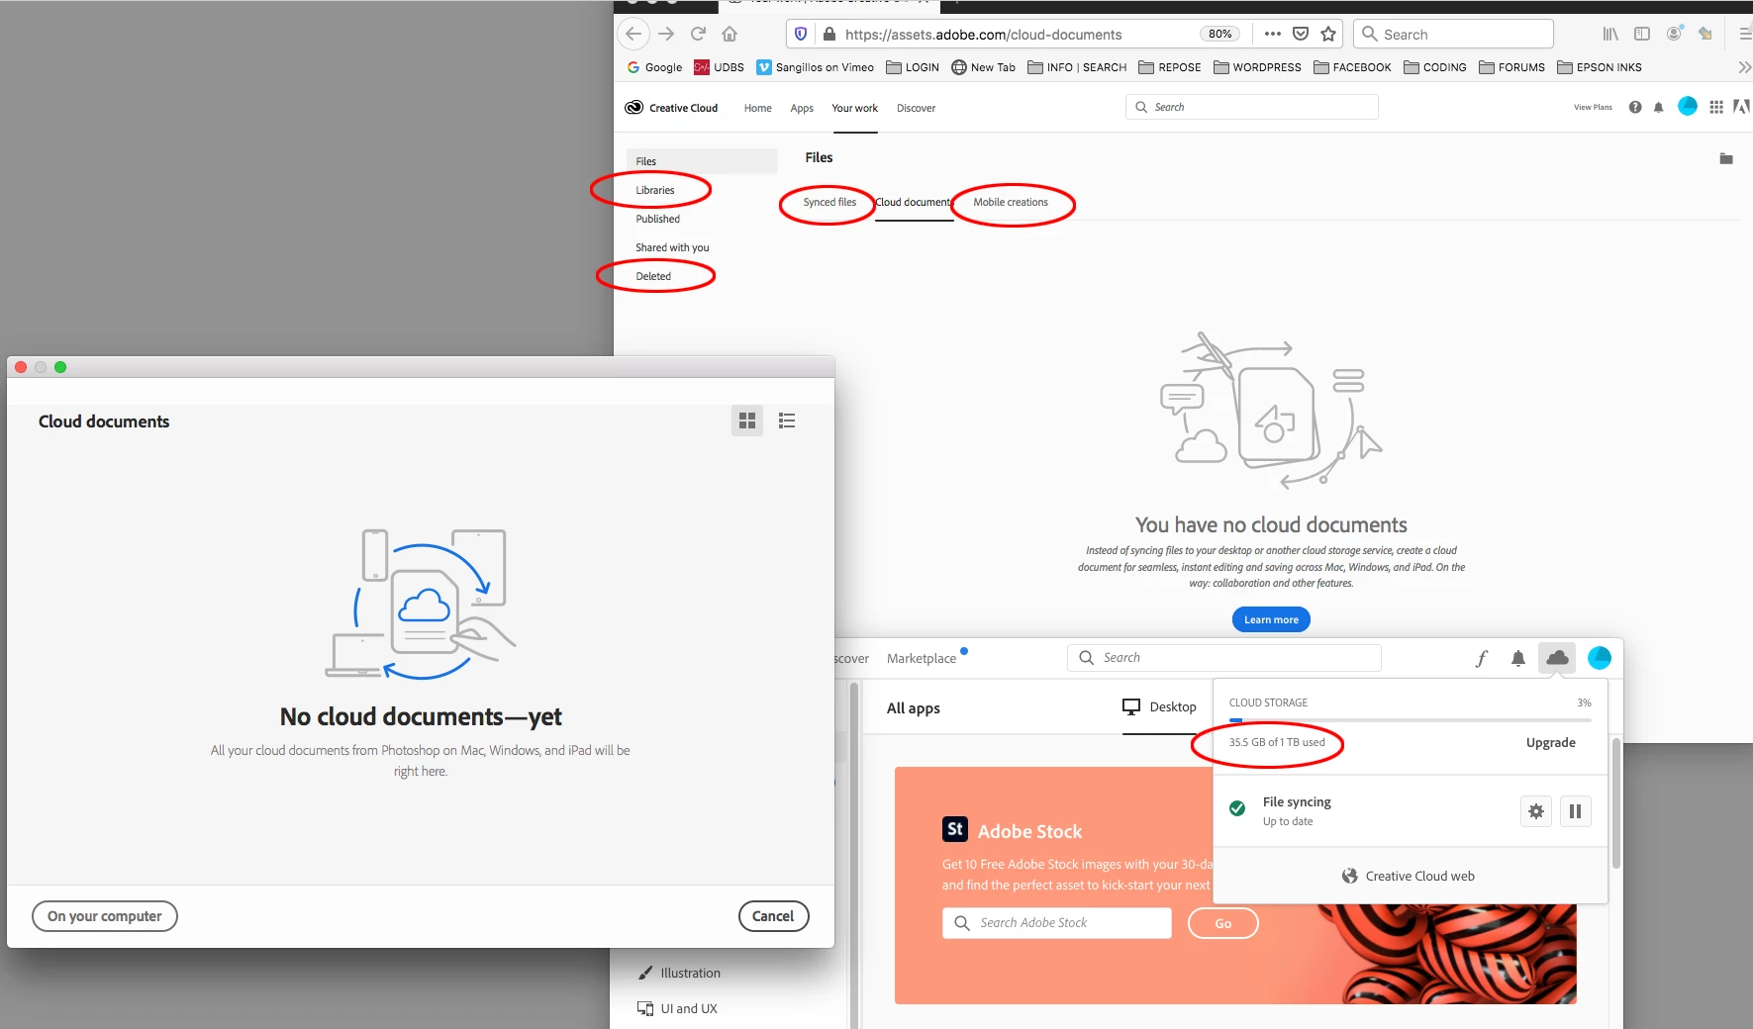This screenshot has width=1753, height=1029.
Task: Open WORDPRESS bookmarks folder
Action: 1257,67
